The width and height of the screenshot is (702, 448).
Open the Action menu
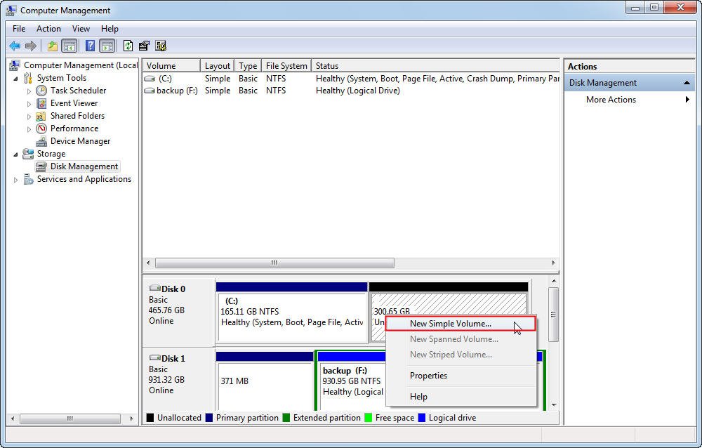48,29
